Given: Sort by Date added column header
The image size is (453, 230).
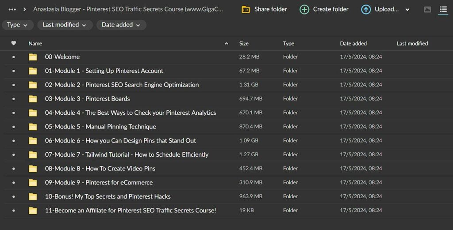Looking at the screenshot, I should pos(353,44).
